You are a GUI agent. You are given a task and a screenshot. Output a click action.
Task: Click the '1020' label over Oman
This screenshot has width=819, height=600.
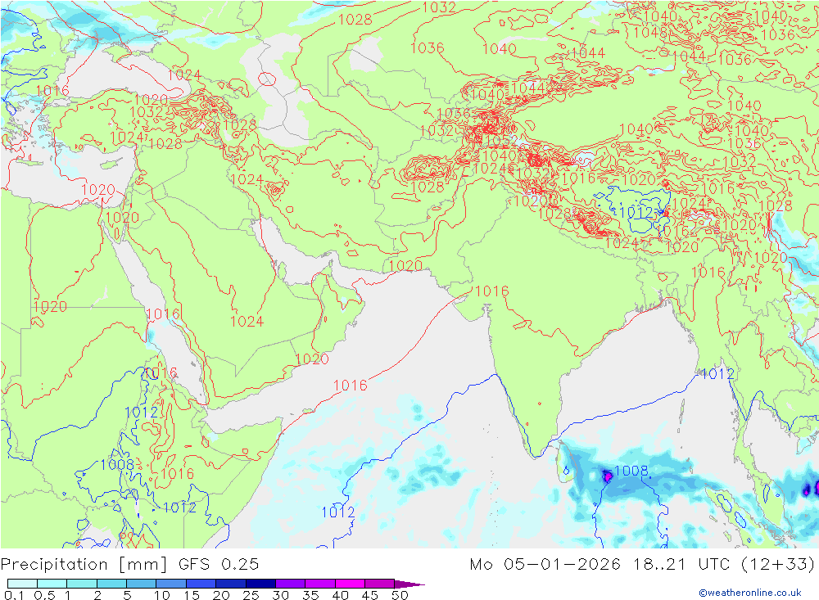[312, 359]
